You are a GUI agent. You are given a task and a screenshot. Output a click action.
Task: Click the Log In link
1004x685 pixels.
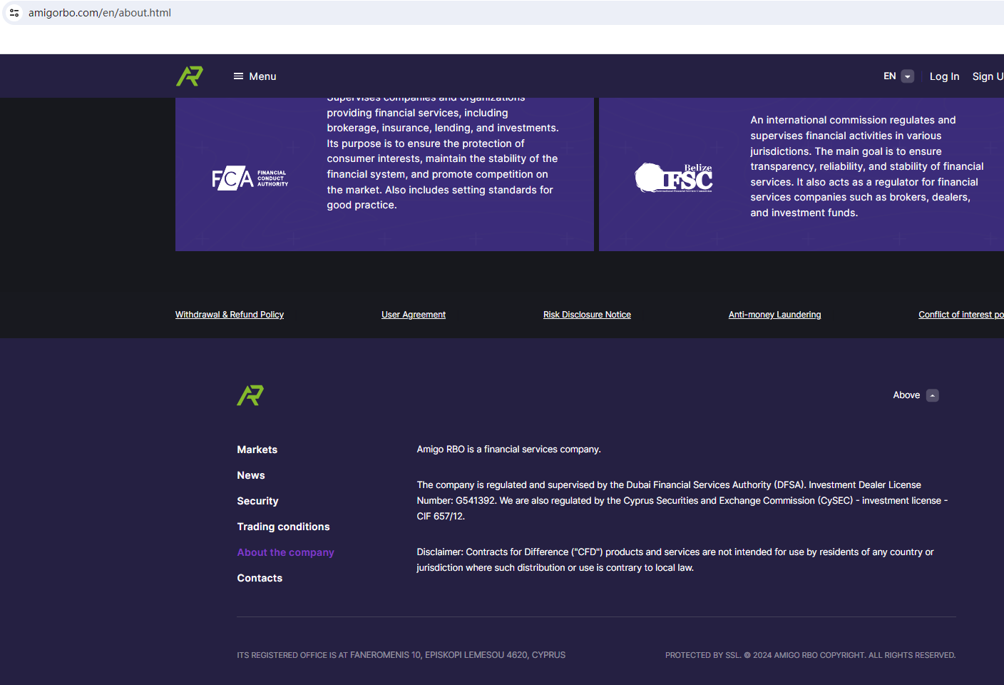(x=944, y=76)
